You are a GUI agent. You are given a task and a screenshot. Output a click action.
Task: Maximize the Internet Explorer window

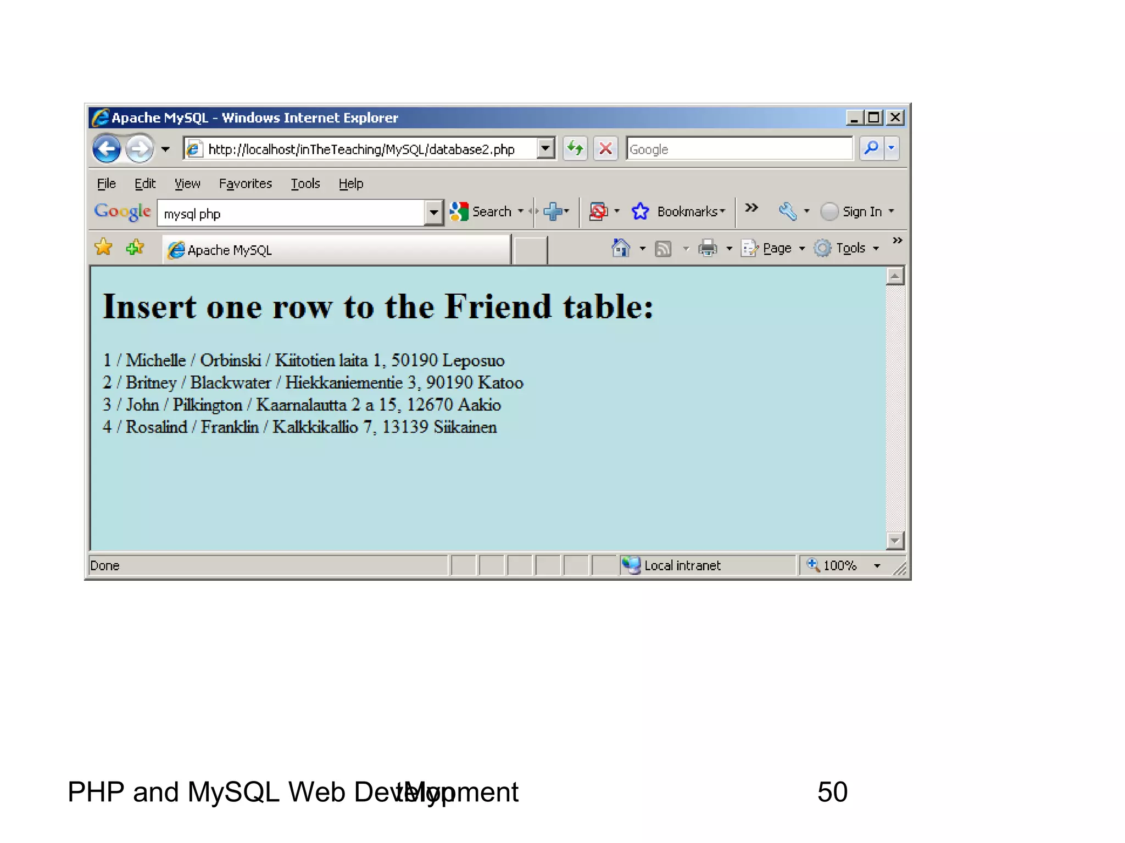(x=873, y=117)
